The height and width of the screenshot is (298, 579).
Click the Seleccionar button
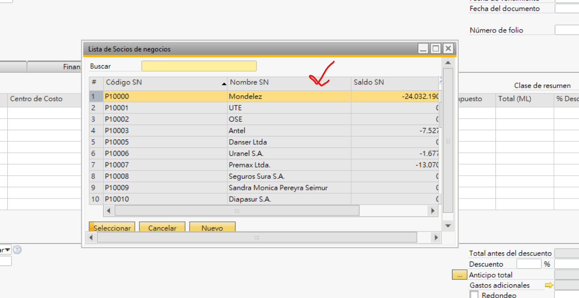[112, 227]
